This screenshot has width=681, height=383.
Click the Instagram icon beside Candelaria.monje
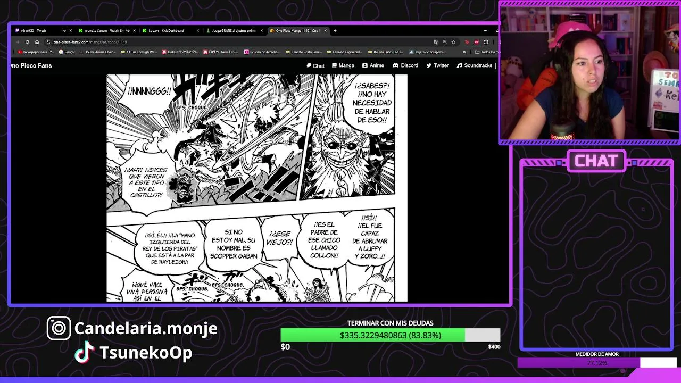pos(59,328)
